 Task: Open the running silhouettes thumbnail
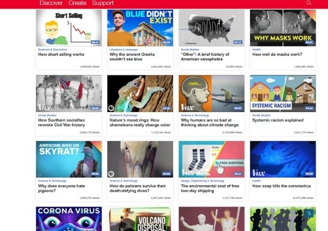[x=283, y=219]
